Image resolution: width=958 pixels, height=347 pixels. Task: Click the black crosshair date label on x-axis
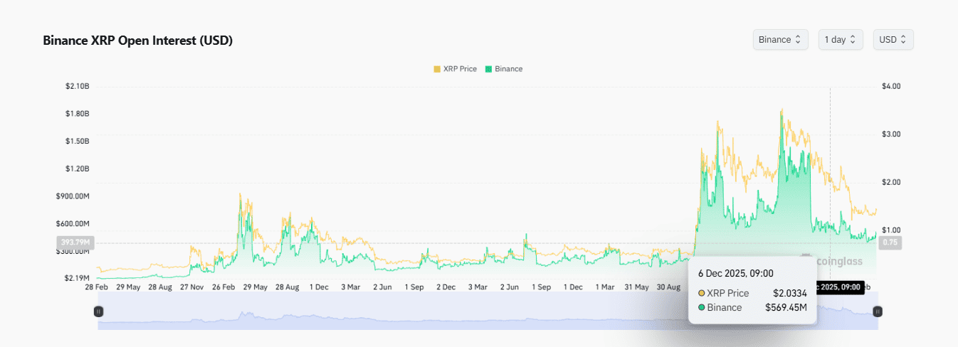(840, 287)
